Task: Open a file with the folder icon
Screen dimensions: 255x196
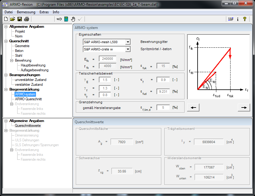Action: point(13,19)
